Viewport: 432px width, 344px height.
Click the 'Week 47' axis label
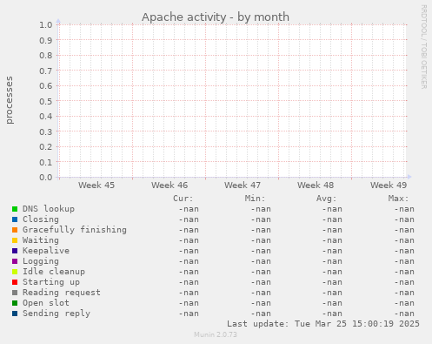click(x=243, y=185)
